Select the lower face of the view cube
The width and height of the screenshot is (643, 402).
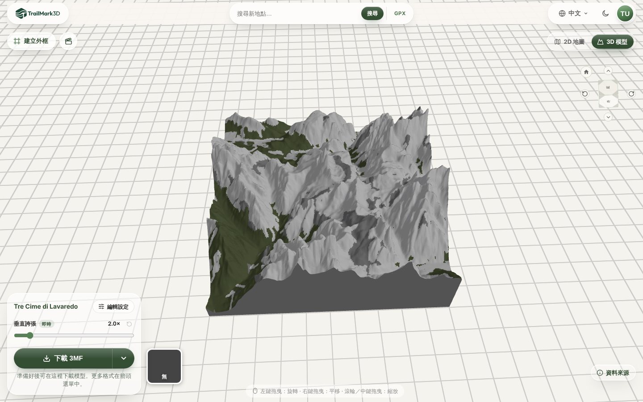(x=608, y=102)
